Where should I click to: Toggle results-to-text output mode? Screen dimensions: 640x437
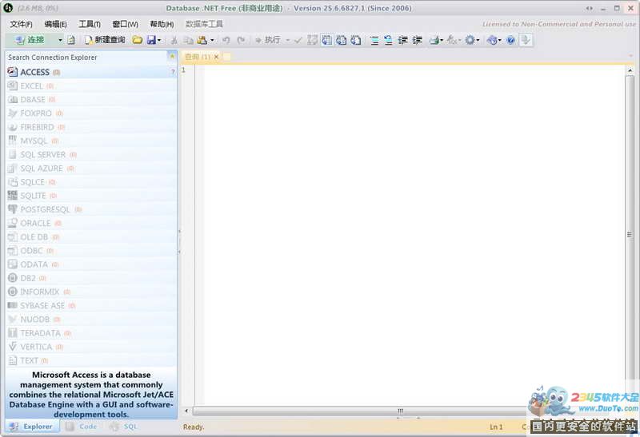pos(342,40)
